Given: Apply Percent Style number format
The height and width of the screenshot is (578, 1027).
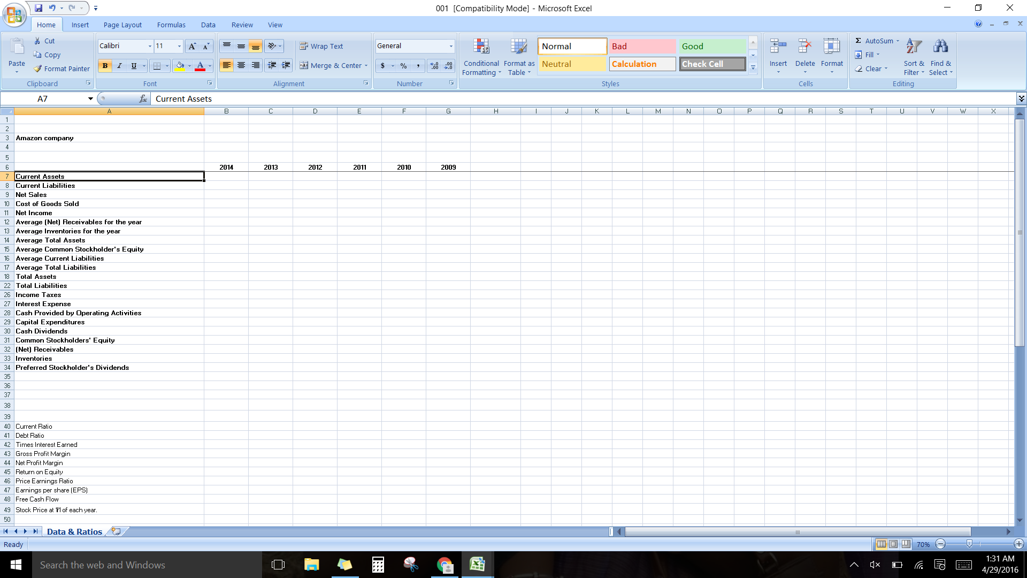Looking at the screenshot, I should (x=403, y=65).
